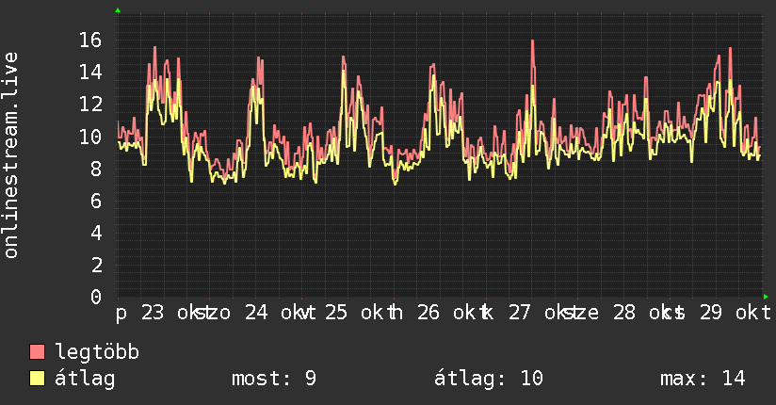Viewport: 776px width, 405px height.
Task: Click y-axis label 4
Action: pyautogui.click(x=96, y=233)
